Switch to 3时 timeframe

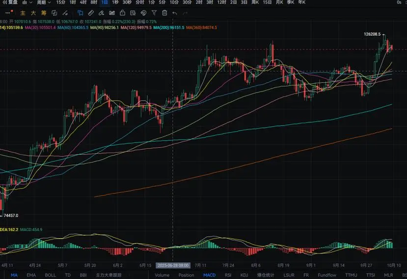click(210, 2)
